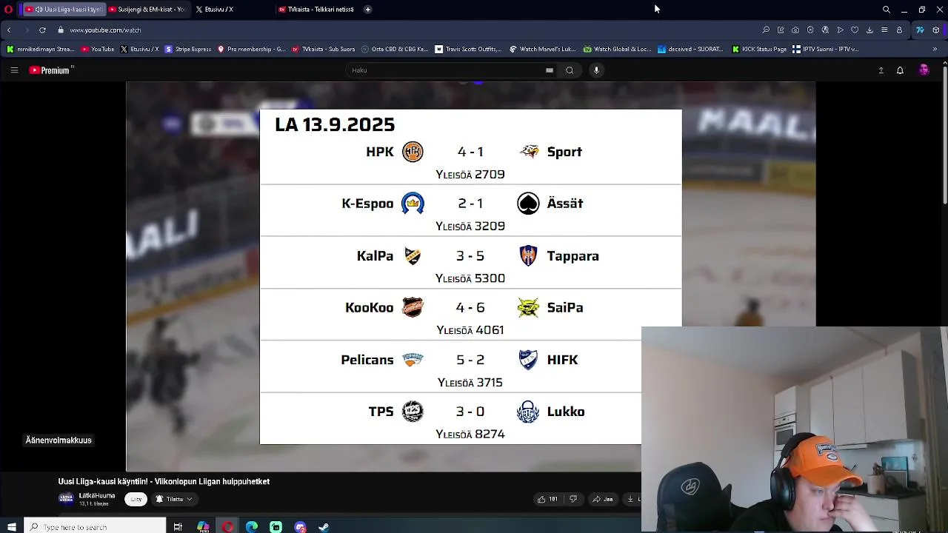Open the Travis Scott: Outfits bookmark
948x533 pixels.
pos(468,50)
